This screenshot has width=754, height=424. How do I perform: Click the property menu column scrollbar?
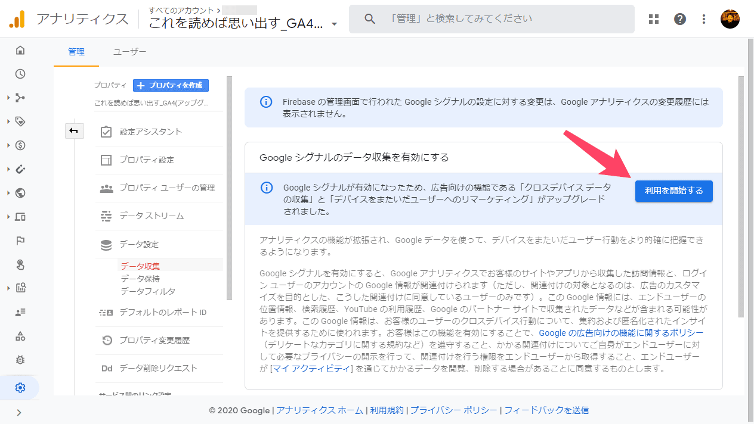pyautogui.click(x=229, y=188)
